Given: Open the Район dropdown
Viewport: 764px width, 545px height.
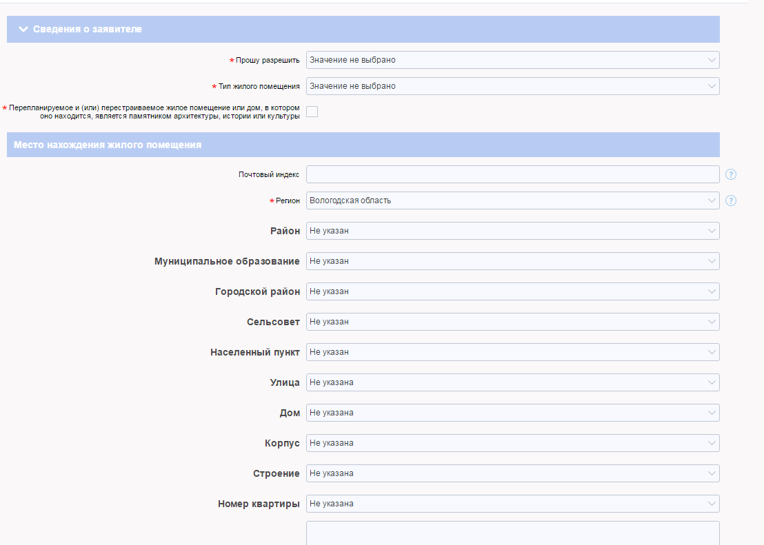Looking at the screenshot, I should click(x=512, y=231).
